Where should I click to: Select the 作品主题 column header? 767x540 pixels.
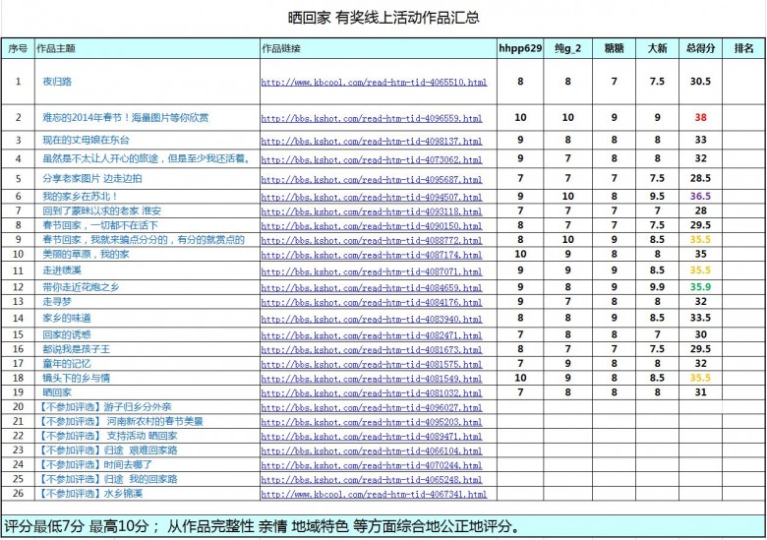tap(56, 48)
